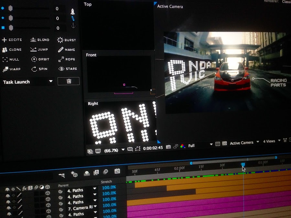Click the 02:00f mark on time ruler

coord(179,168)
